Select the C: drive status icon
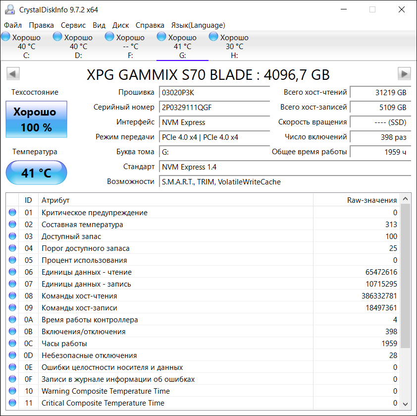 (5, 37)
